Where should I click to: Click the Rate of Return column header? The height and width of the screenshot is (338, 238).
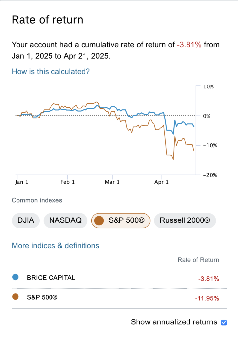click(198, 260)
